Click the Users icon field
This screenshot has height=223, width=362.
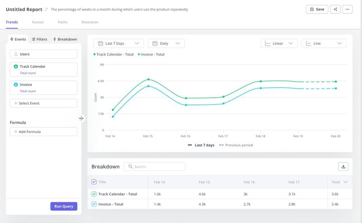pyautogui.click(x=43, y=54)
